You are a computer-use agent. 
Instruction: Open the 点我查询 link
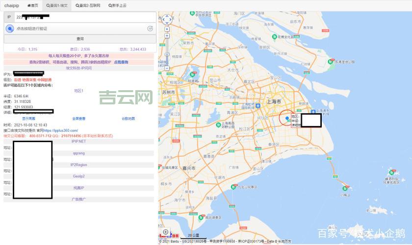(121, 62)
